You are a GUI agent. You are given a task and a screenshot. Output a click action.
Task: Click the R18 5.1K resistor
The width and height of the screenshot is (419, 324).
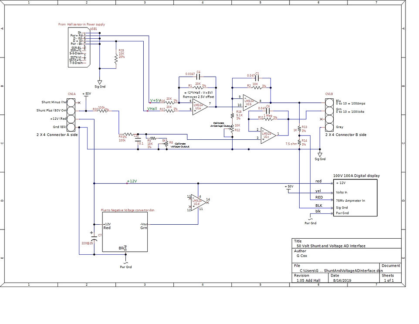tap(233, 116)
